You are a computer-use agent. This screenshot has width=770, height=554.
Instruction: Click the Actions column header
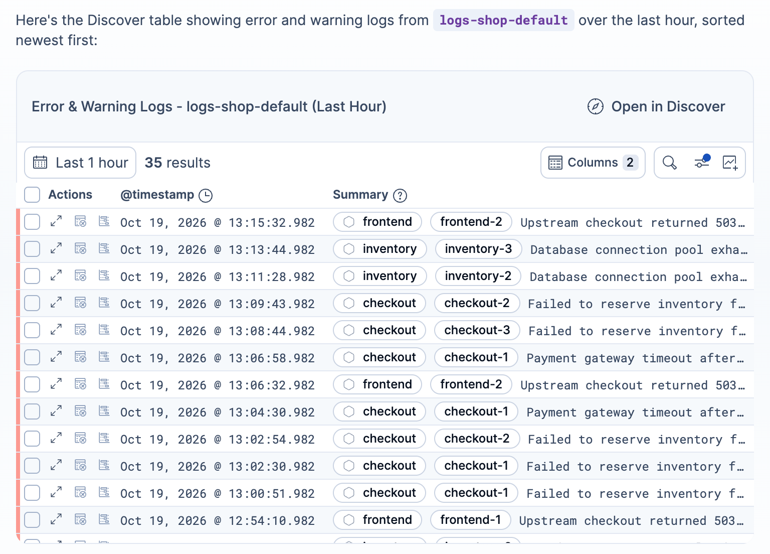click(x=70, y=195)
